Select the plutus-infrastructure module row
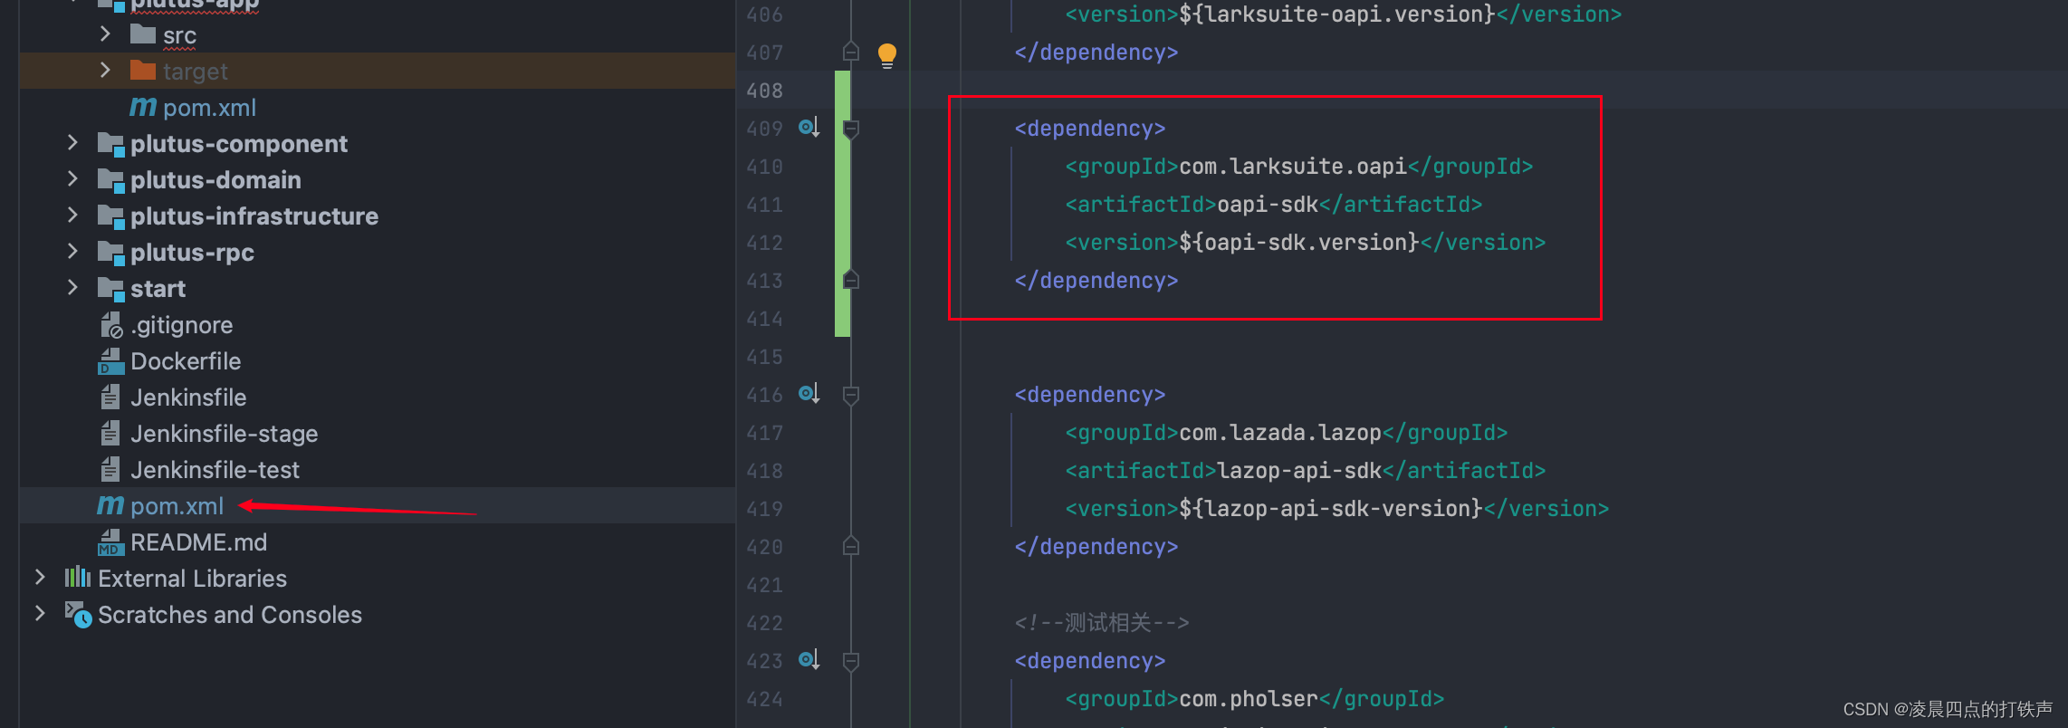Screen dimensions: 2068x728 [x=377, y=216]
